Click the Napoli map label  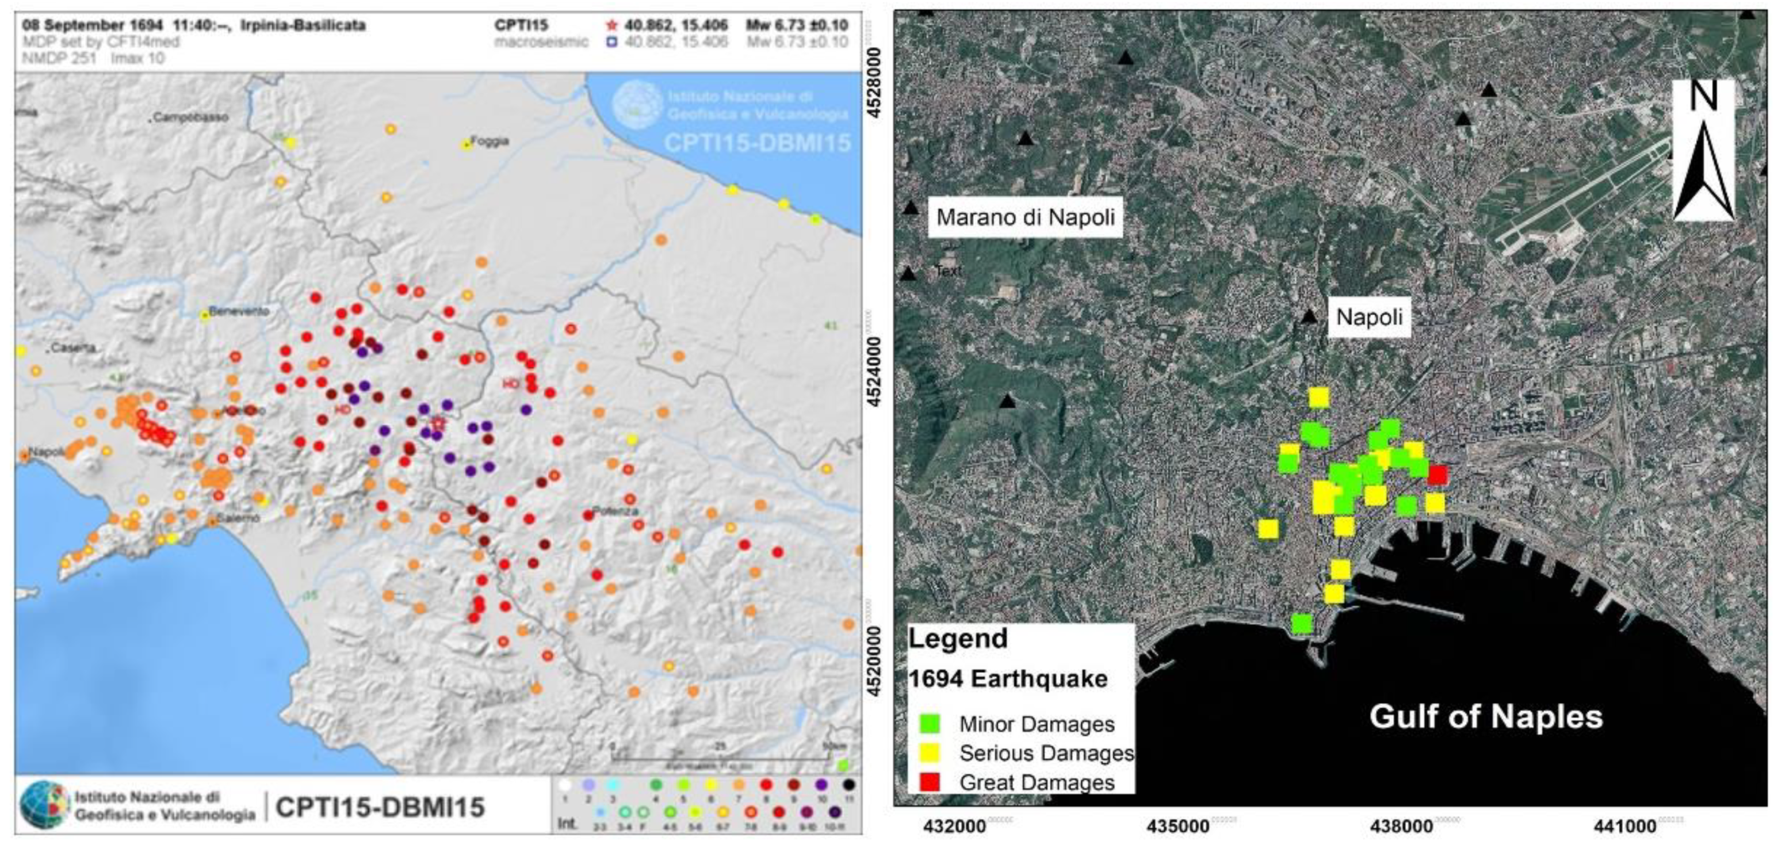point(1368,317)
